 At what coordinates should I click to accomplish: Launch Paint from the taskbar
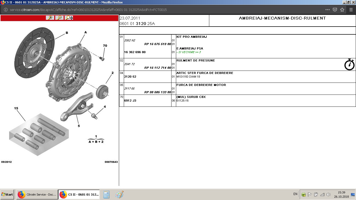point(119,195)
